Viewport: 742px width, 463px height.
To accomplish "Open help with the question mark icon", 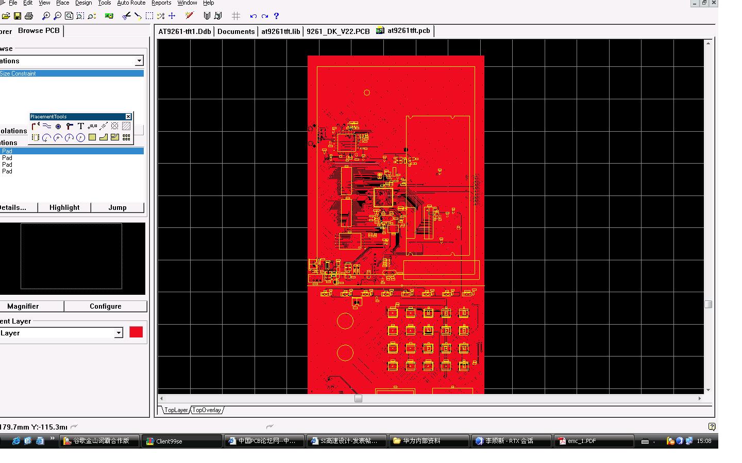I will (x=276, y=16).
